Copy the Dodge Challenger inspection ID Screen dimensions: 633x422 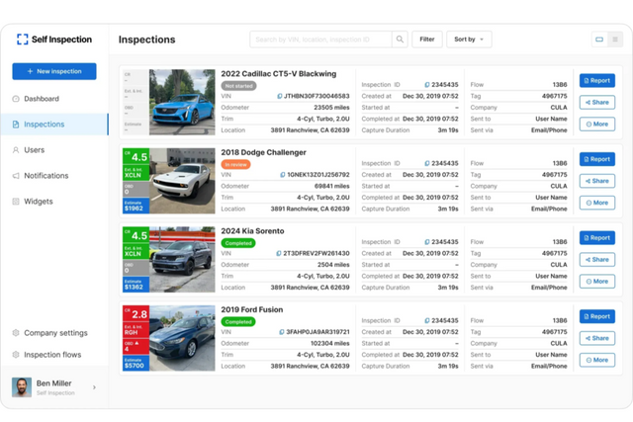coord(427,163)
